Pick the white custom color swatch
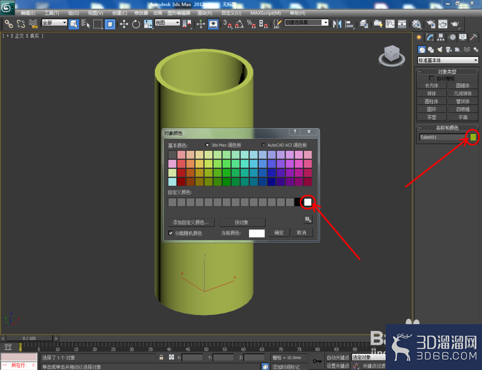 tap(308, 202)
